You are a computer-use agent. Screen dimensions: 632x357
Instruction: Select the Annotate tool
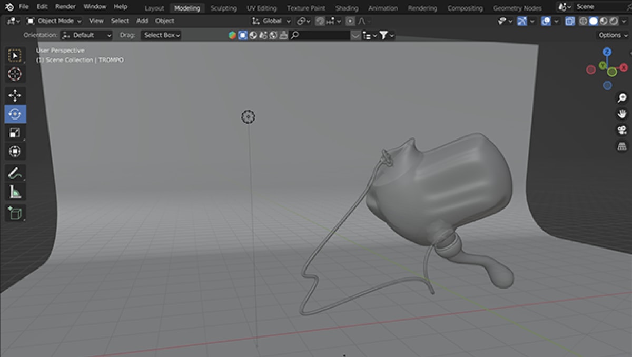tap(15, 173)
